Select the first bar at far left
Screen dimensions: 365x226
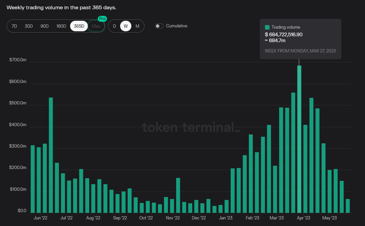tap(33, 179)
